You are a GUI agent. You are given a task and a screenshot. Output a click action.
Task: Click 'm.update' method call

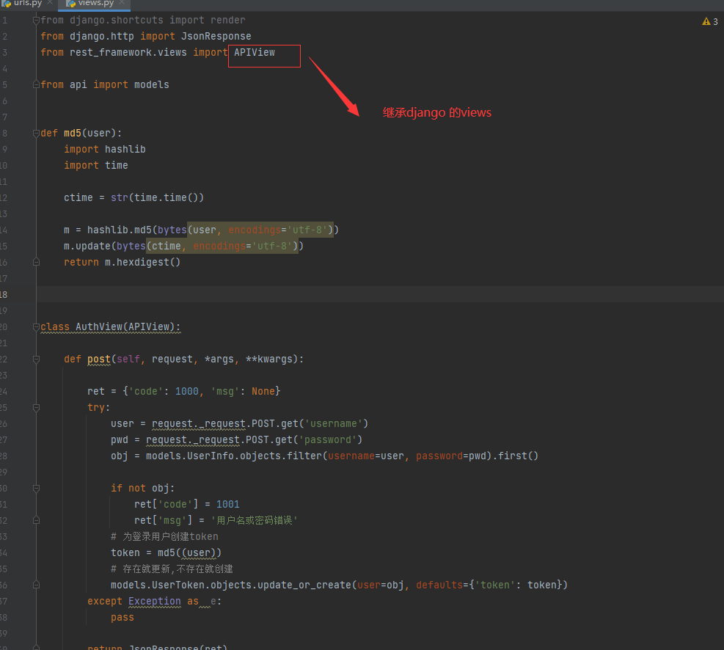pos(87,246)
